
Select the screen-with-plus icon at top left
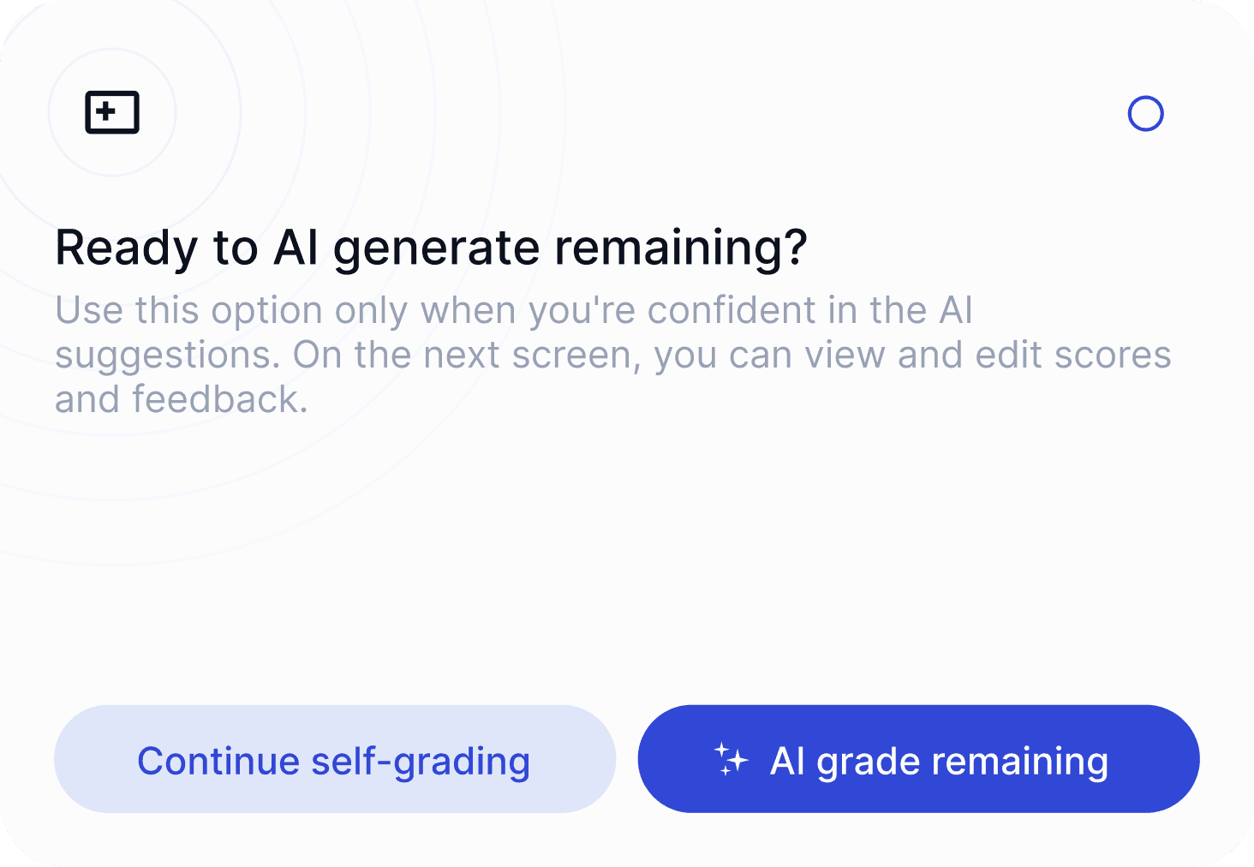tap(110, 112)
